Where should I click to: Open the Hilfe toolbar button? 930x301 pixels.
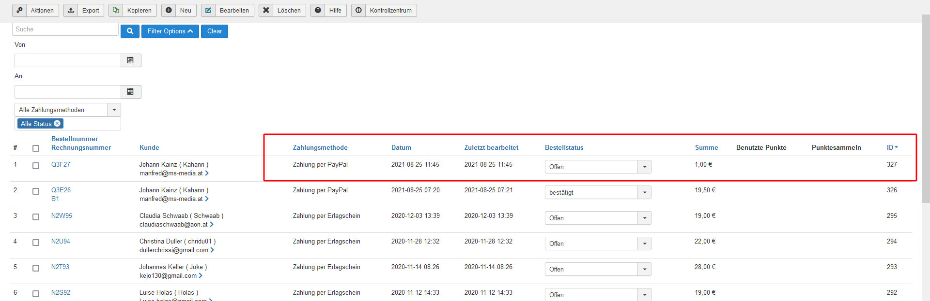(x=328, y=10)
